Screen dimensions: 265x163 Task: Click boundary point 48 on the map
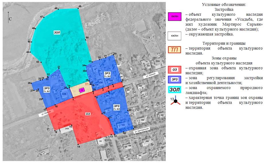click(59, 9)
